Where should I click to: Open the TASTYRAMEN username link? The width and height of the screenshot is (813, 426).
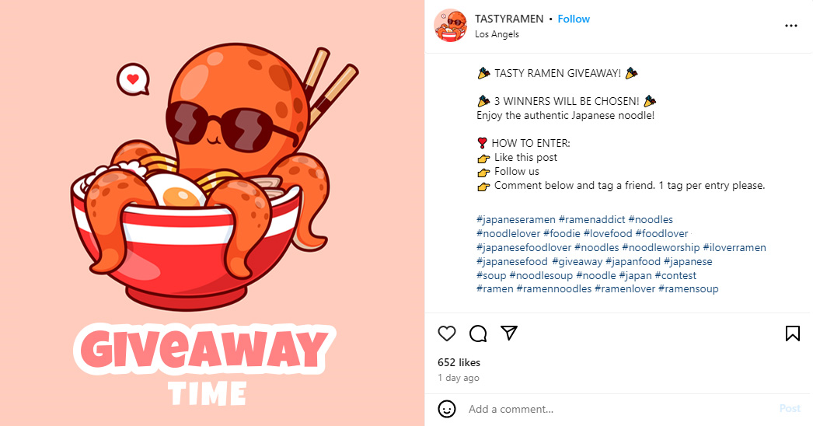508,19
